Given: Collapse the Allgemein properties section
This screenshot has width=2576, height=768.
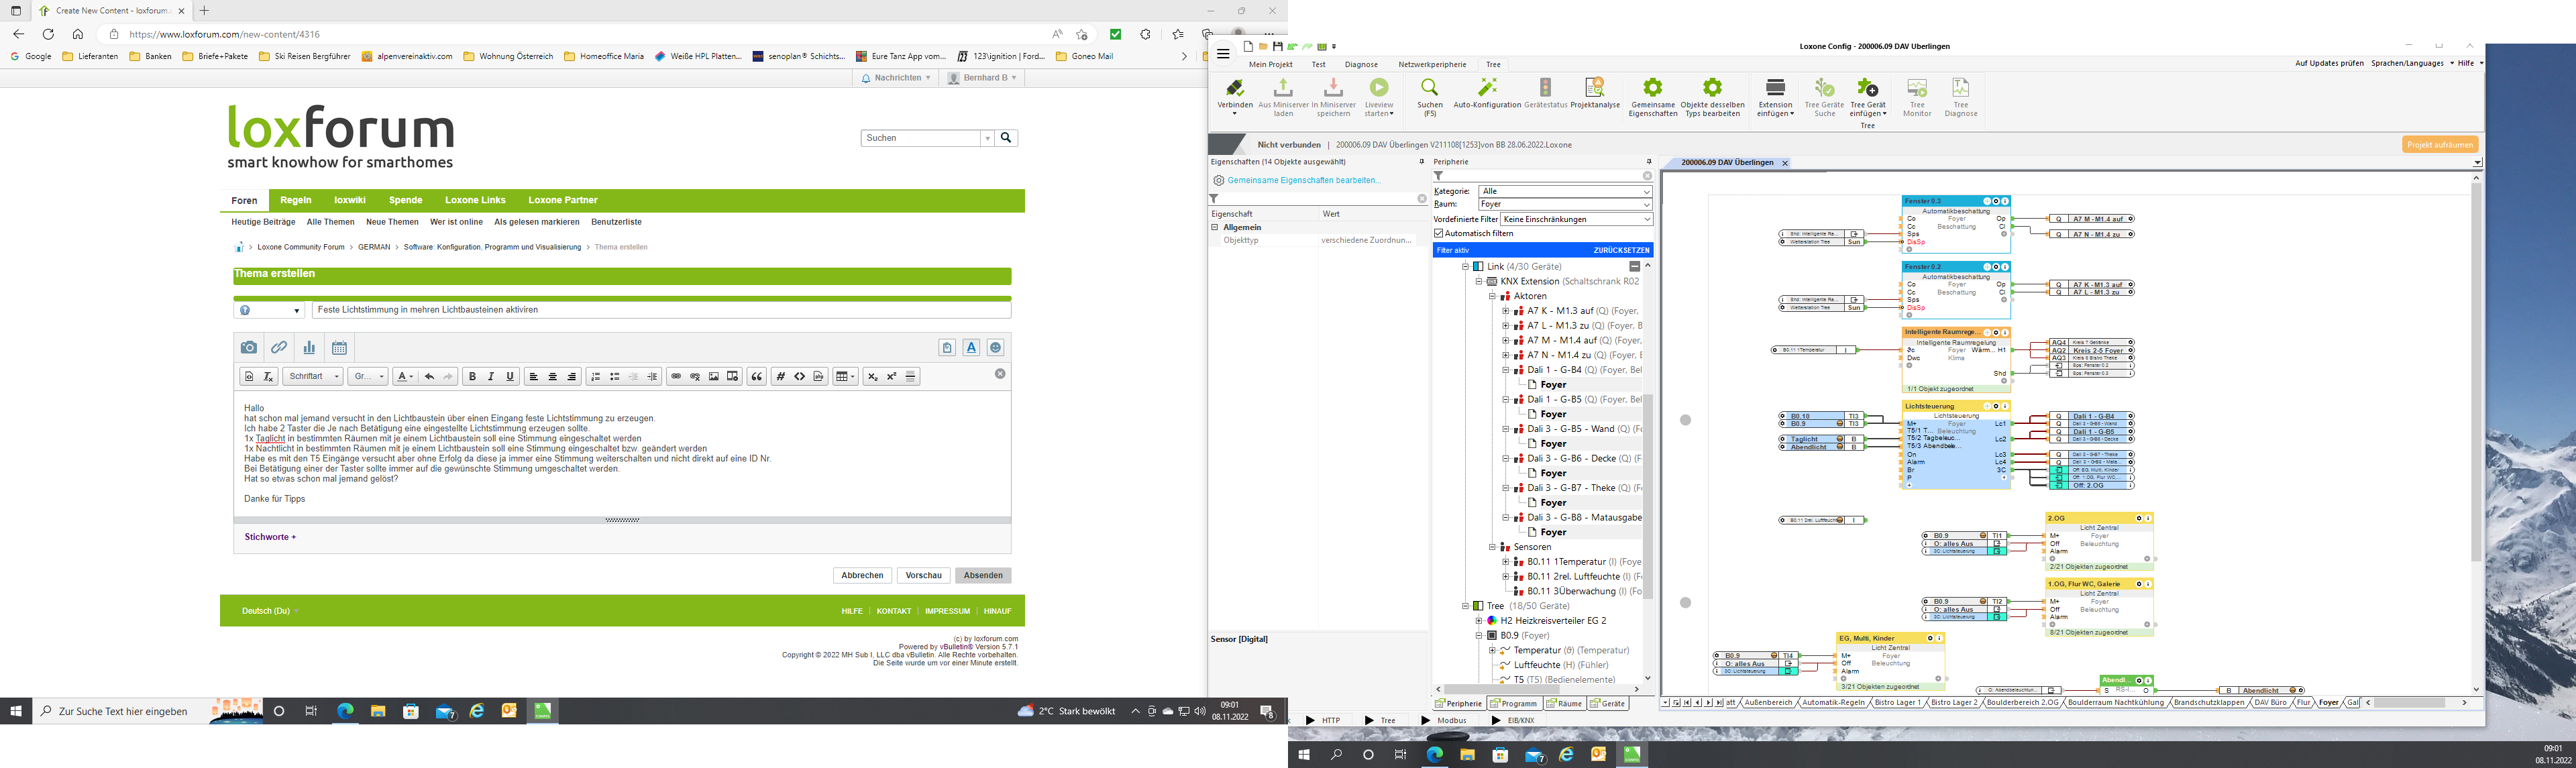Looking at the screenshot, I should pyautogui.click(x=1215, y=227).
